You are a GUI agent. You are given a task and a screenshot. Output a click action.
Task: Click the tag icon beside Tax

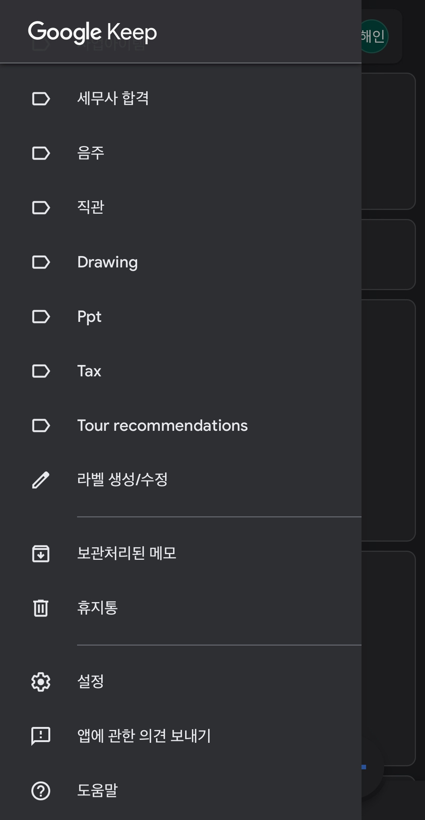(41, 371)
